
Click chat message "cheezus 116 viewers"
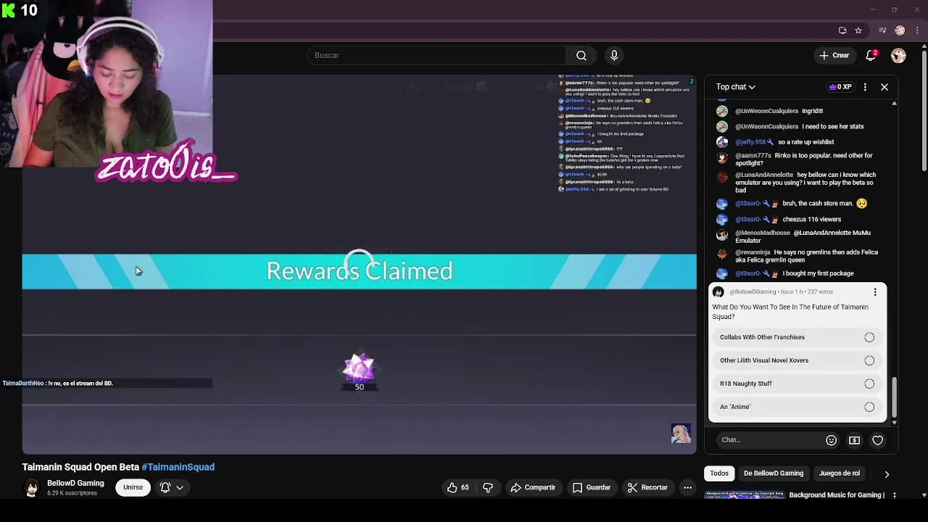[x=811, y=219]
